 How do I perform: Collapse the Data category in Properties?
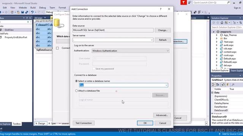click(x=212, y=93)
